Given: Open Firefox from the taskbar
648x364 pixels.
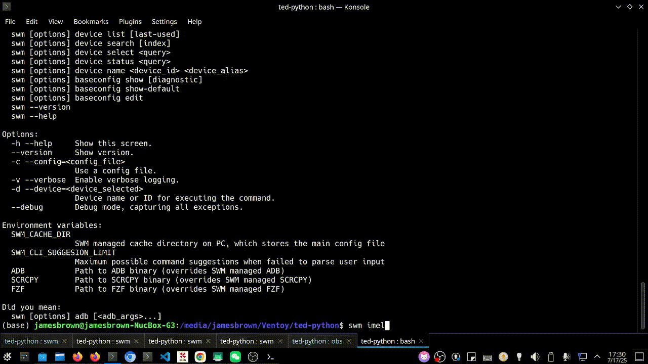Looking at the screenshot, I should coord(77,357).
